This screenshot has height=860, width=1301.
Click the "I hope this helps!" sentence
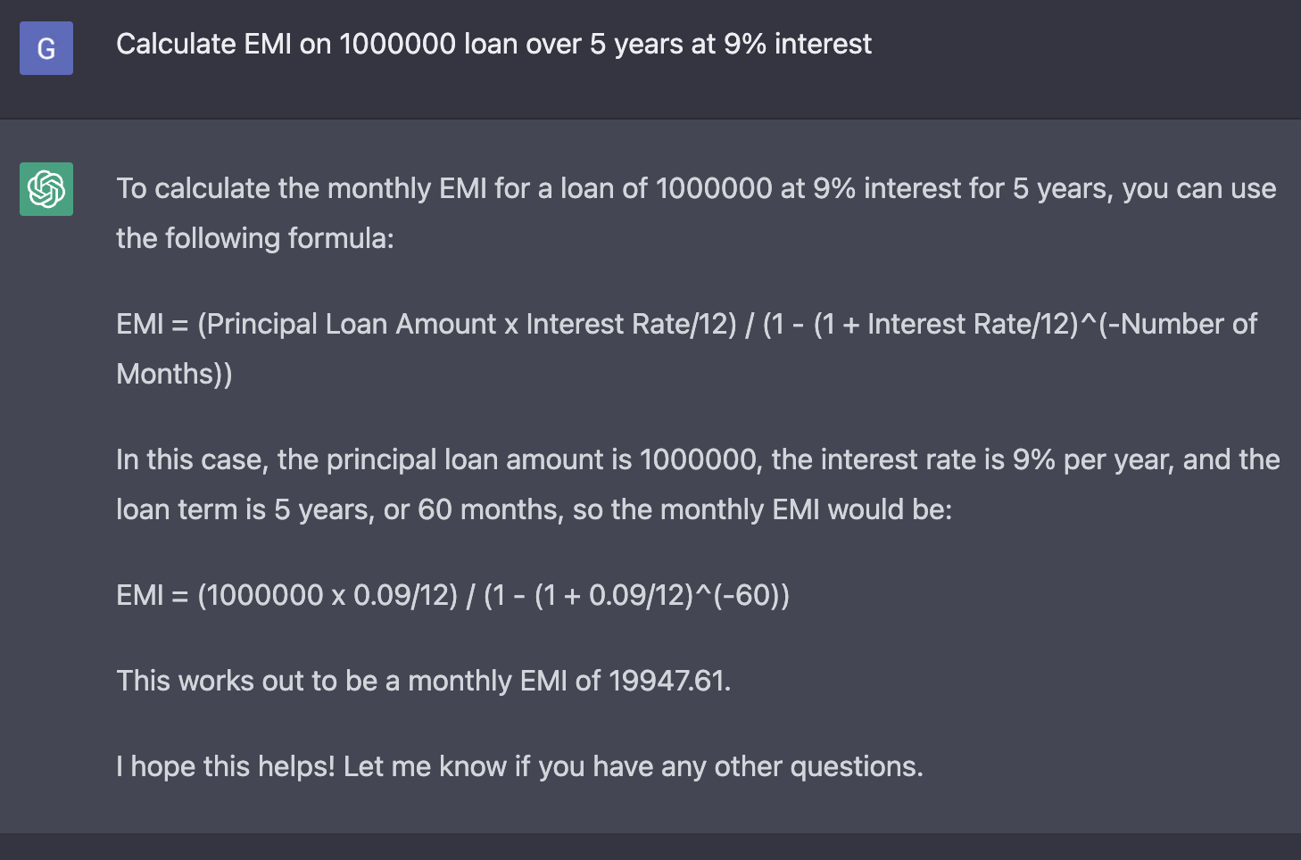[226, 767]
